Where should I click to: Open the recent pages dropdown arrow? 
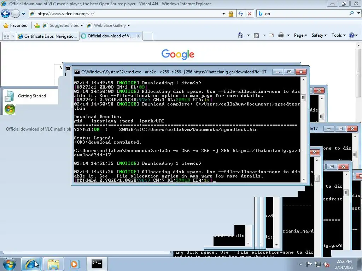[24, 14]
